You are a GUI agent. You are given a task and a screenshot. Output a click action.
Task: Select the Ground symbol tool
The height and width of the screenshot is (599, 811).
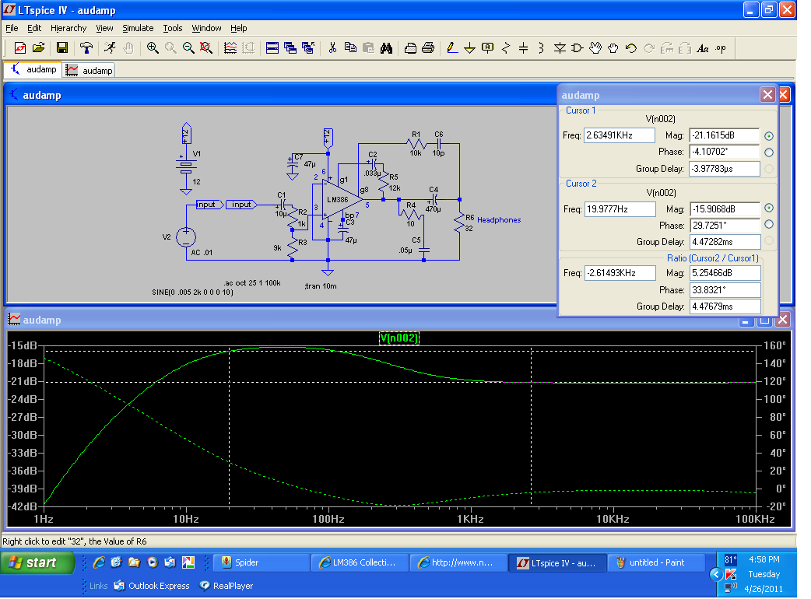click(469, 48)
